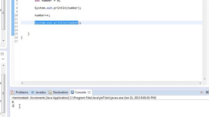
Task: Click the closing brace on line 16
Action: tap(22, 38)
